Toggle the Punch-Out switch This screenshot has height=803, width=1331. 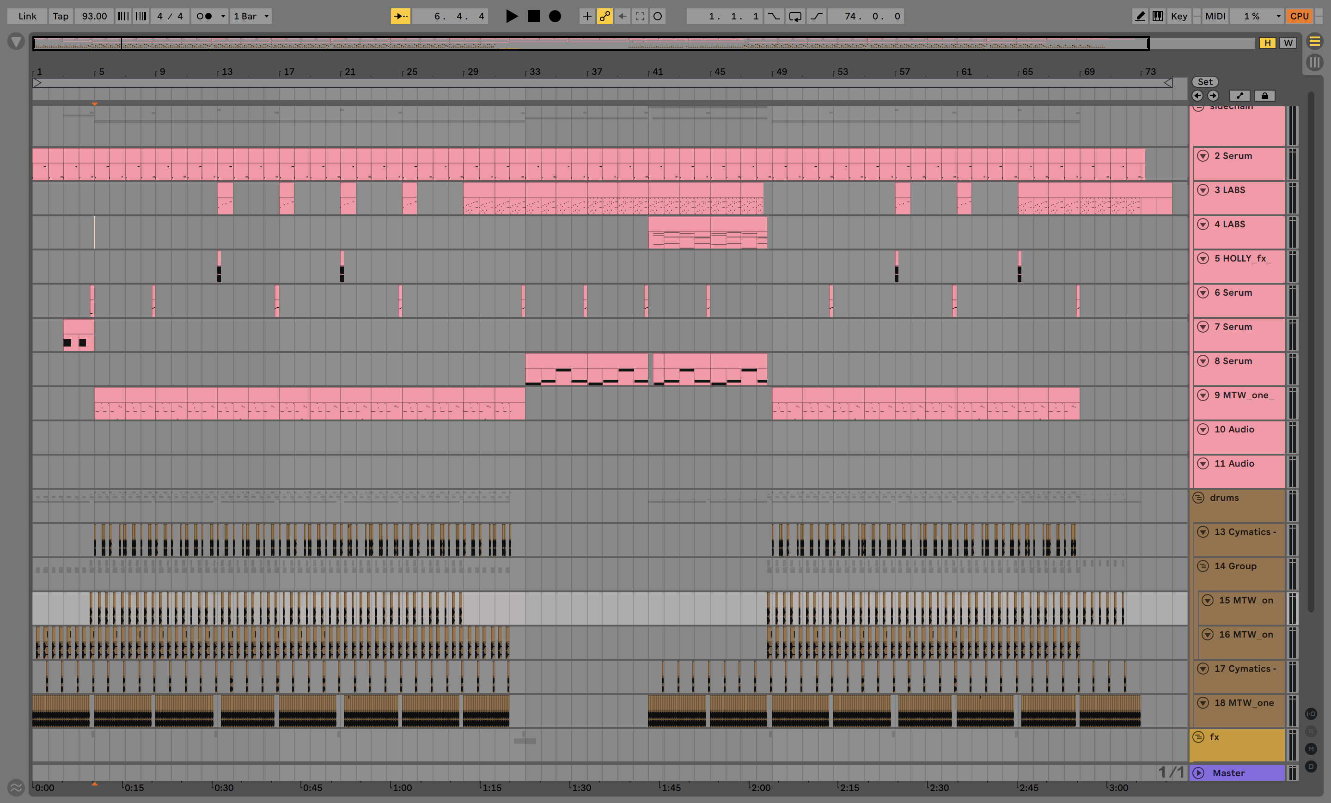816,16
